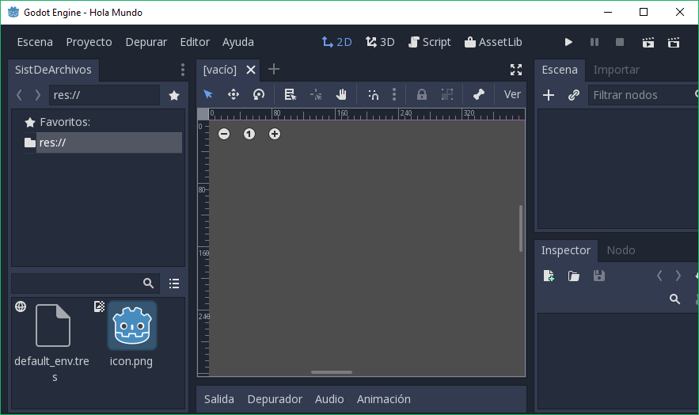
Task: Reset the zoom to 100 percent
Action: coord(249,134)
